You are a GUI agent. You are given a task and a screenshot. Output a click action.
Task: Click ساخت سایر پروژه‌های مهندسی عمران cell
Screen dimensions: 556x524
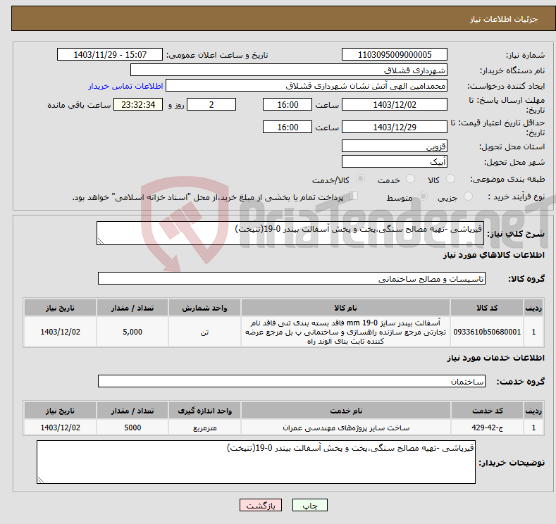346,428
